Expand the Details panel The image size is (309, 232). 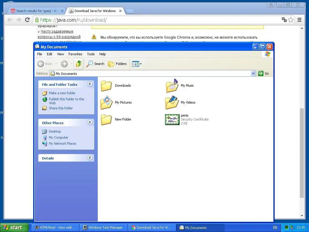point(90,158)
